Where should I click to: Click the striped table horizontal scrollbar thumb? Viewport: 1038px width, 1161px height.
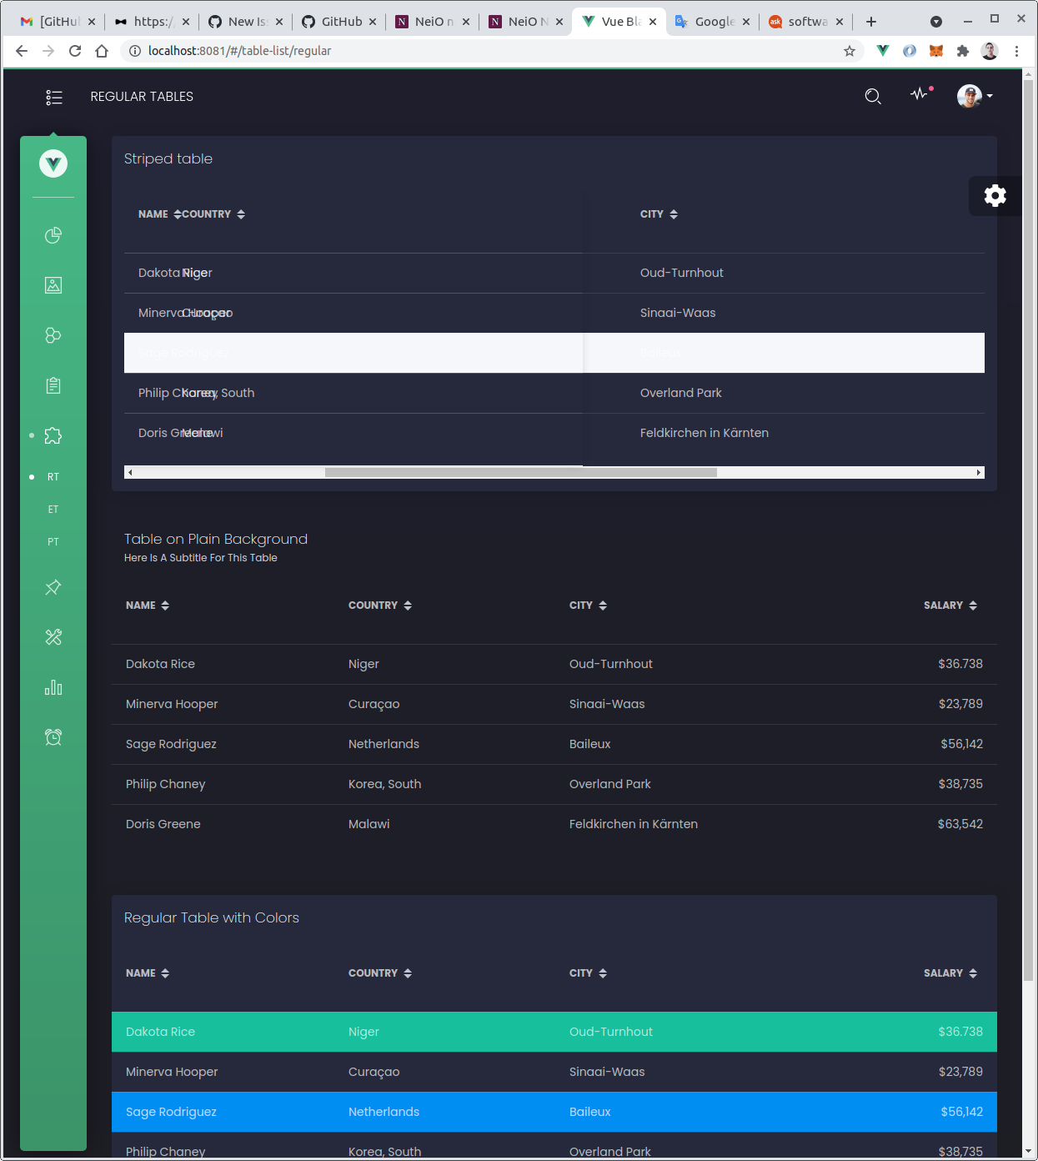click(x=520, y=472)
